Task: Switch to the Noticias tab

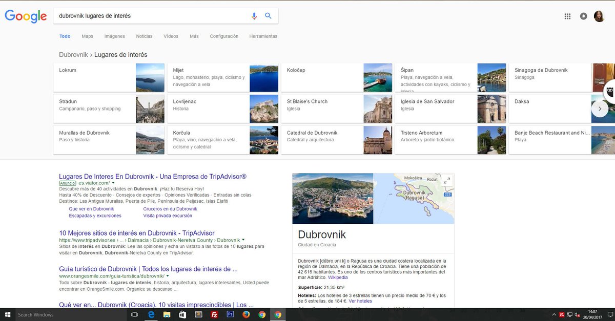Action: coord(144,36)
